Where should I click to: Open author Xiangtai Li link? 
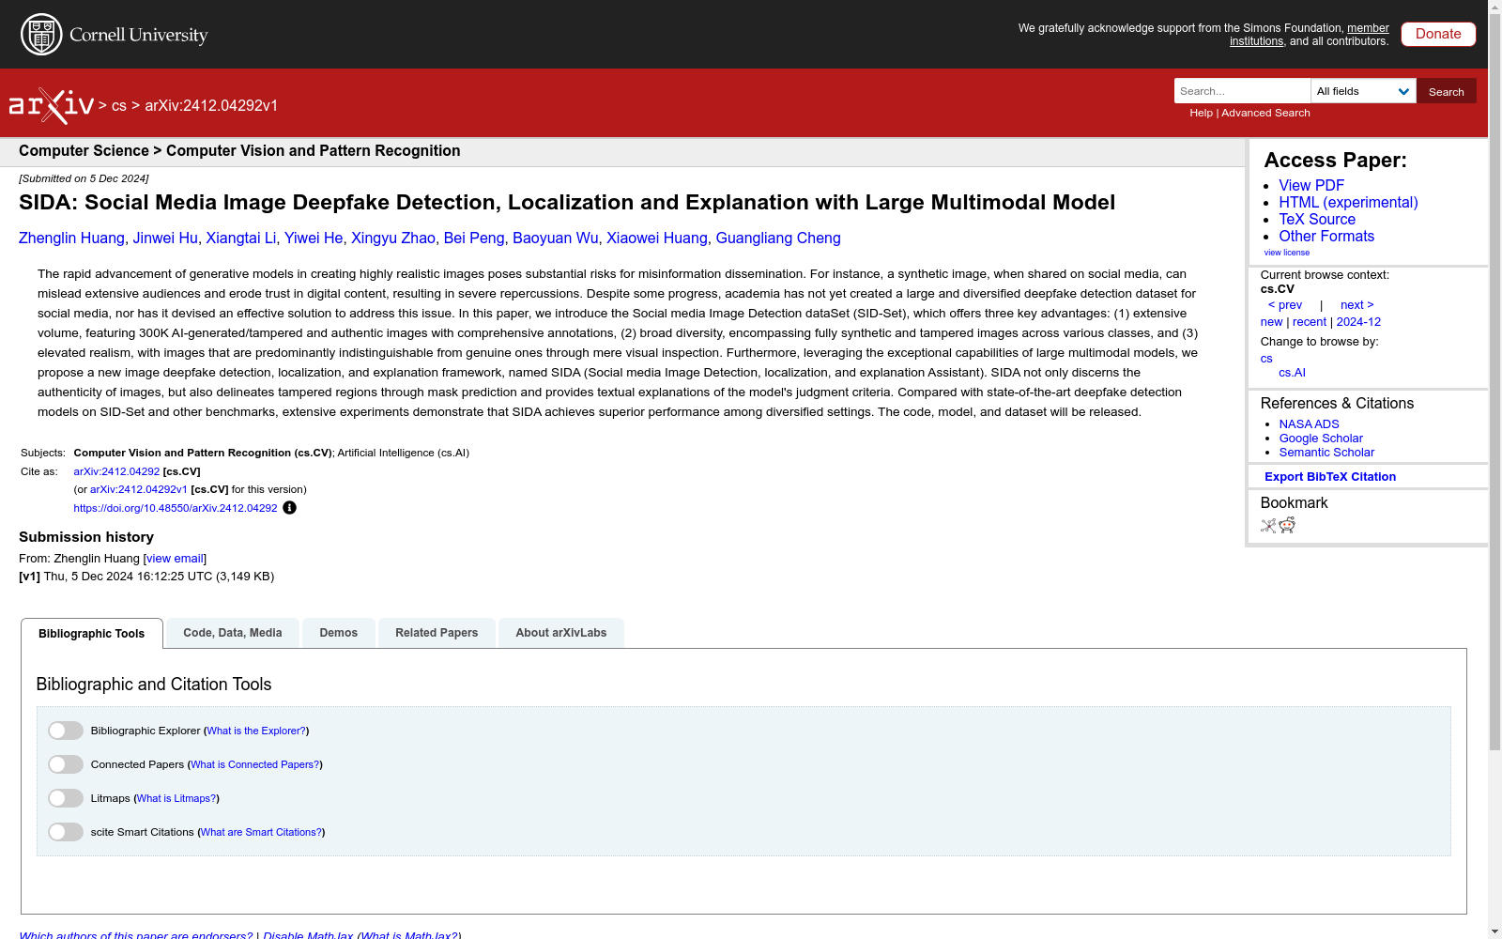coord(241,239)
